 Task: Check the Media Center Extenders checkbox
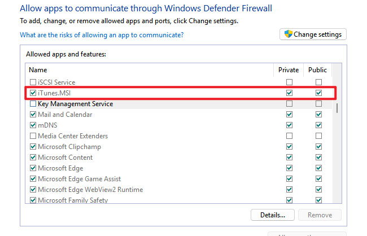pos(33,136)
